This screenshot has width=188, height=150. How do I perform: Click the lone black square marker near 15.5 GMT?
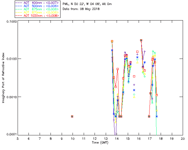[x=134, y=76]
